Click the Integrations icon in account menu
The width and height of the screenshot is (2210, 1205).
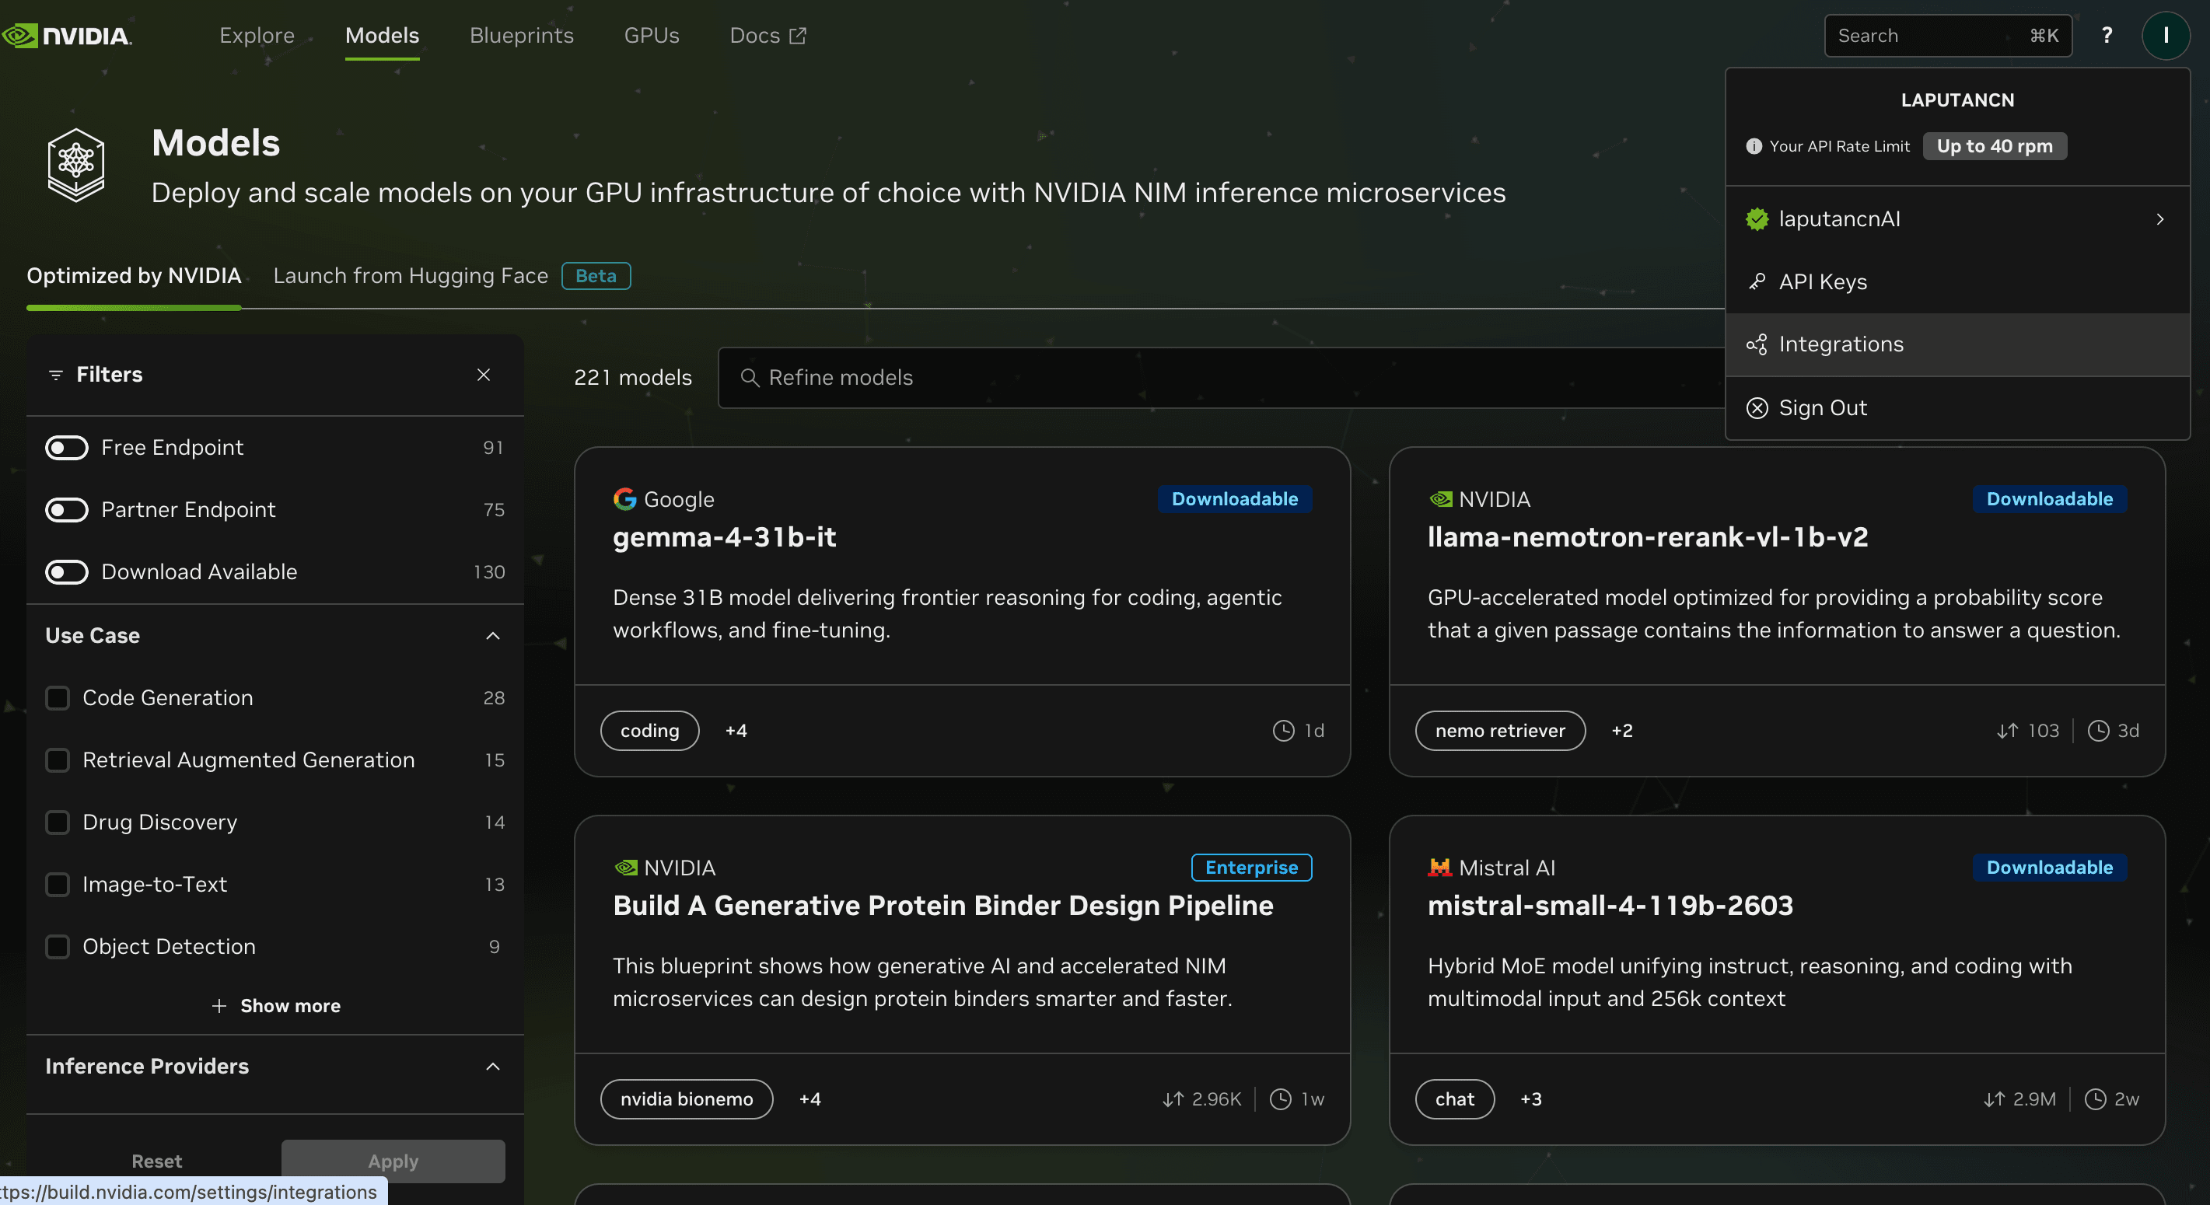click(1758, 344)
